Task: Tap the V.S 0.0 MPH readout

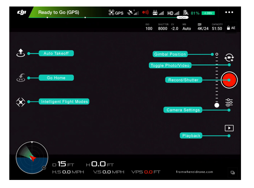Action: click(109, 172)
